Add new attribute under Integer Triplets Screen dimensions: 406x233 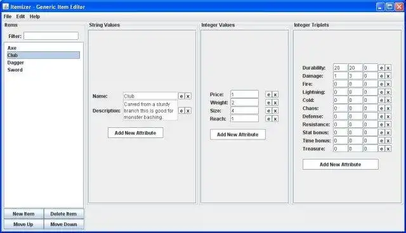pos(341,164)
